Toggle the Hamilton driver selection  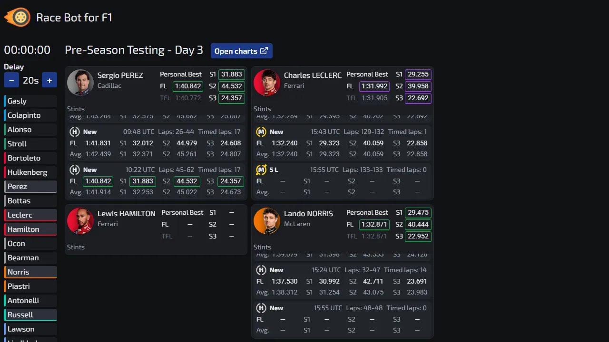pos(30,229)
